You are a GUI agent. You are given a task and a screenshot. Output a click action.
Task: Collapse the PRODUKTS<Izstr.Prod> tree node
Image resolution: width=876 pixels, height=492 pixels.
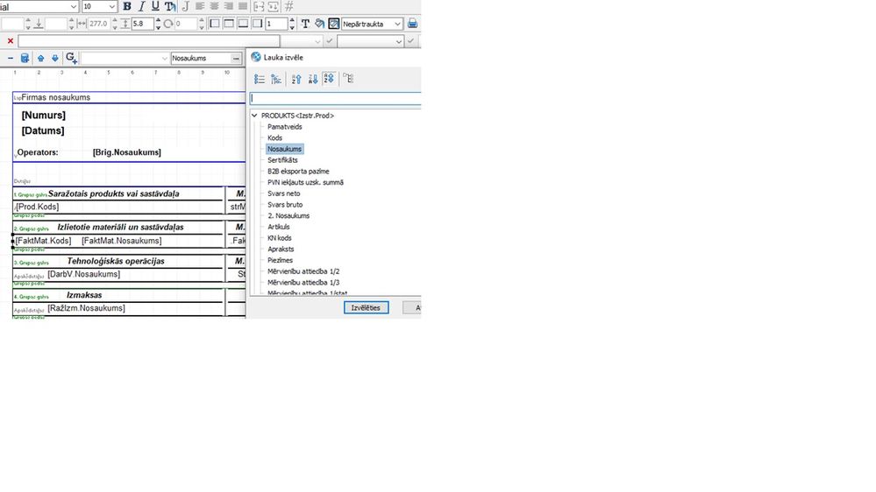click(x=255, y=116)
